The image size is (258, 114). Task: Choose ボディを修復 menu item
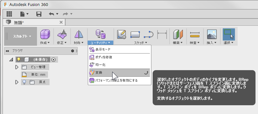[120, 57]
